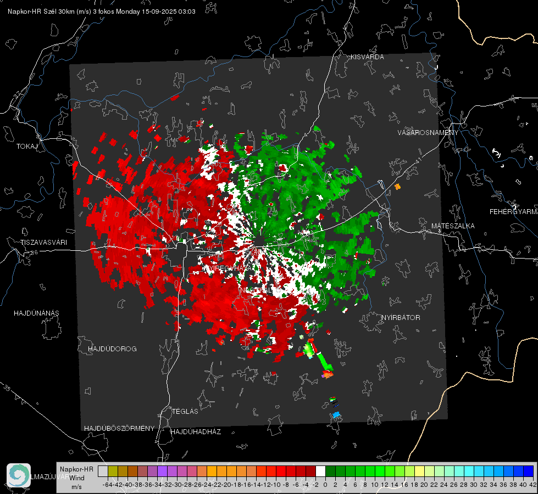This screenshot has height=494, width=538.
Task: Click the road number 36 label
Action: 34,252
